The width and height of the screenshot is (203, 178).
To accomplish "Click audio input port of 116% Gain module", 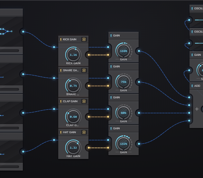I will [x=108, y=47].
